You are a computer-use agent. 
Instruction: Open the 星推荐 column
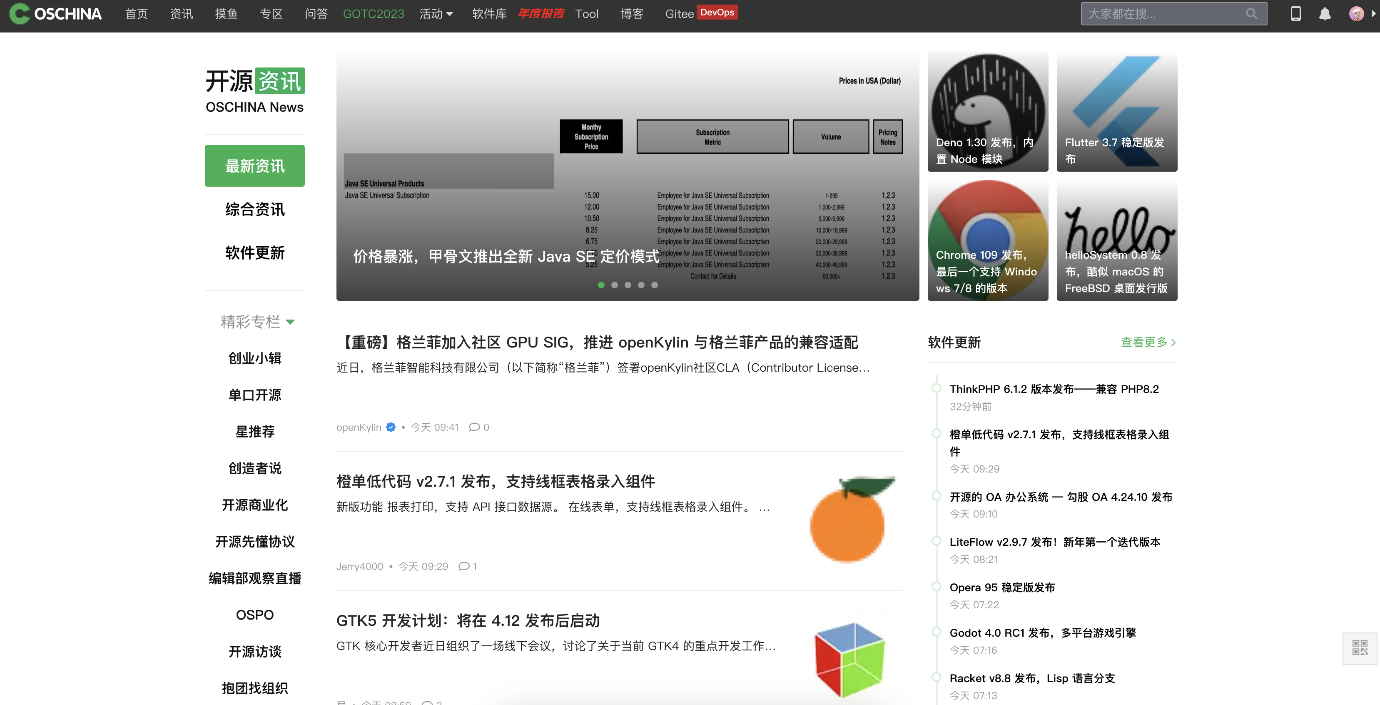pos(254,432)
